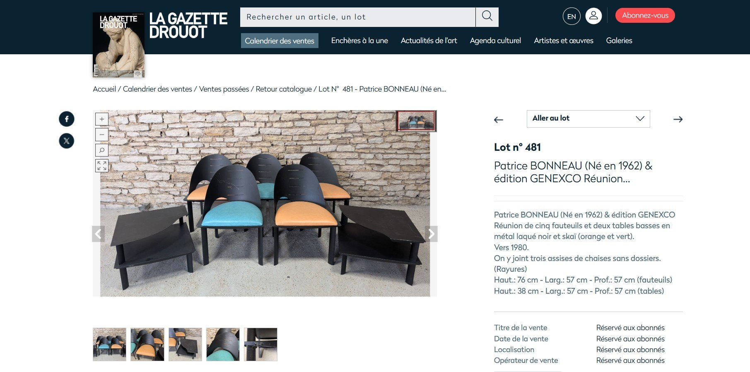Select the turquoise chair close-up thumbnail
The width and height of the screenshot is (750, 372).
pos(223,345)
